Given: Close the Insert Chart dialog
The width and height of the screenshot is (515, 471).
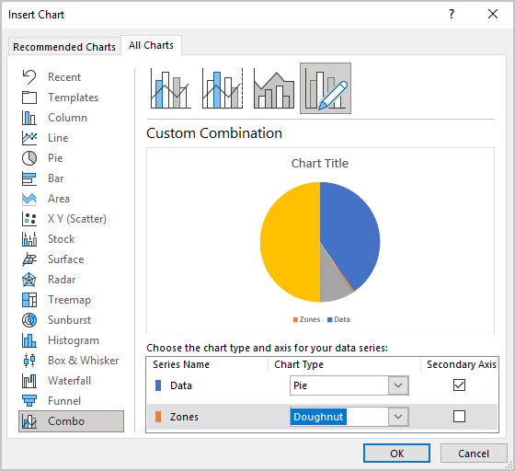Looking at the screenshot, I should pyautogui.click(x=493, y=14).
